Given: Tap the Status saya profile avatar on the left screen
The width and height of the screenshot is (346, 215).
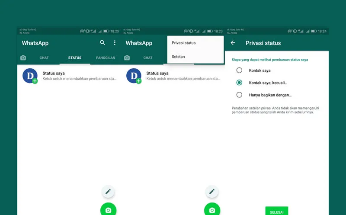Looking at the screenshot, I should click(x=30, y=76).
